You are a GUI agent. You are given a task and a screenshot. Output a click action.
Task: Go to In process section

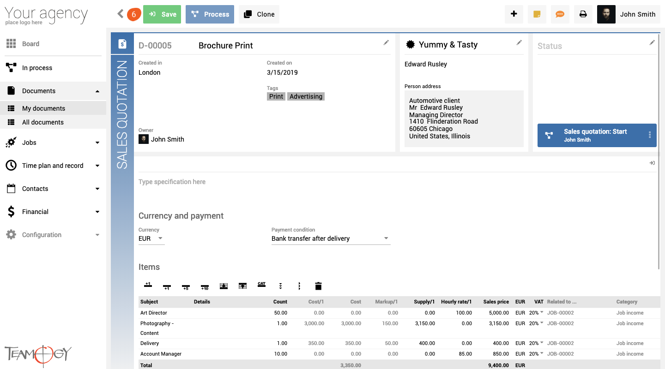53,68
